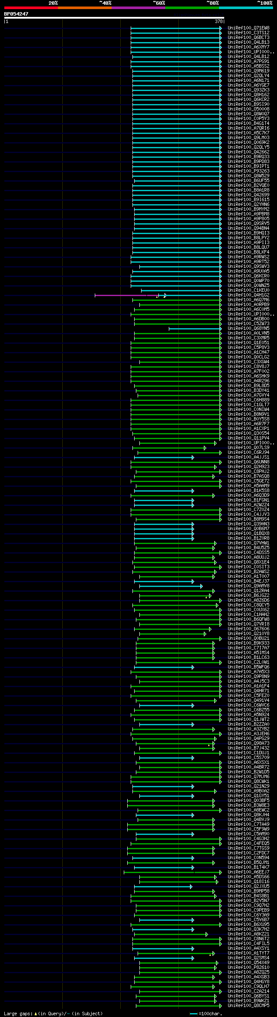277x1017 pixels.
Task: Click the UniRef100_Q2JXU5 label
Action: pos(248,886)
